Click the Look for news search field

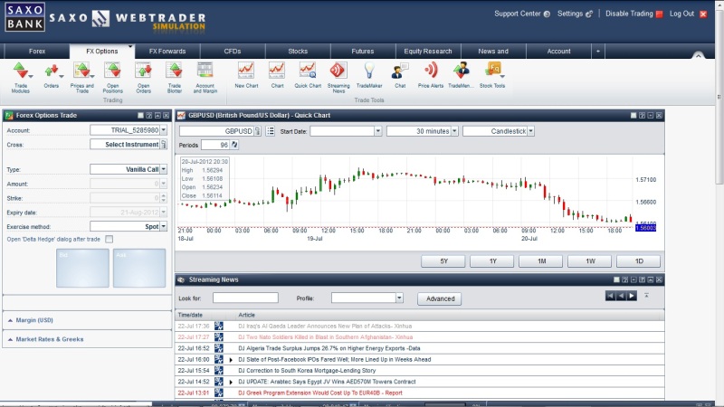[x=245, y=298]
